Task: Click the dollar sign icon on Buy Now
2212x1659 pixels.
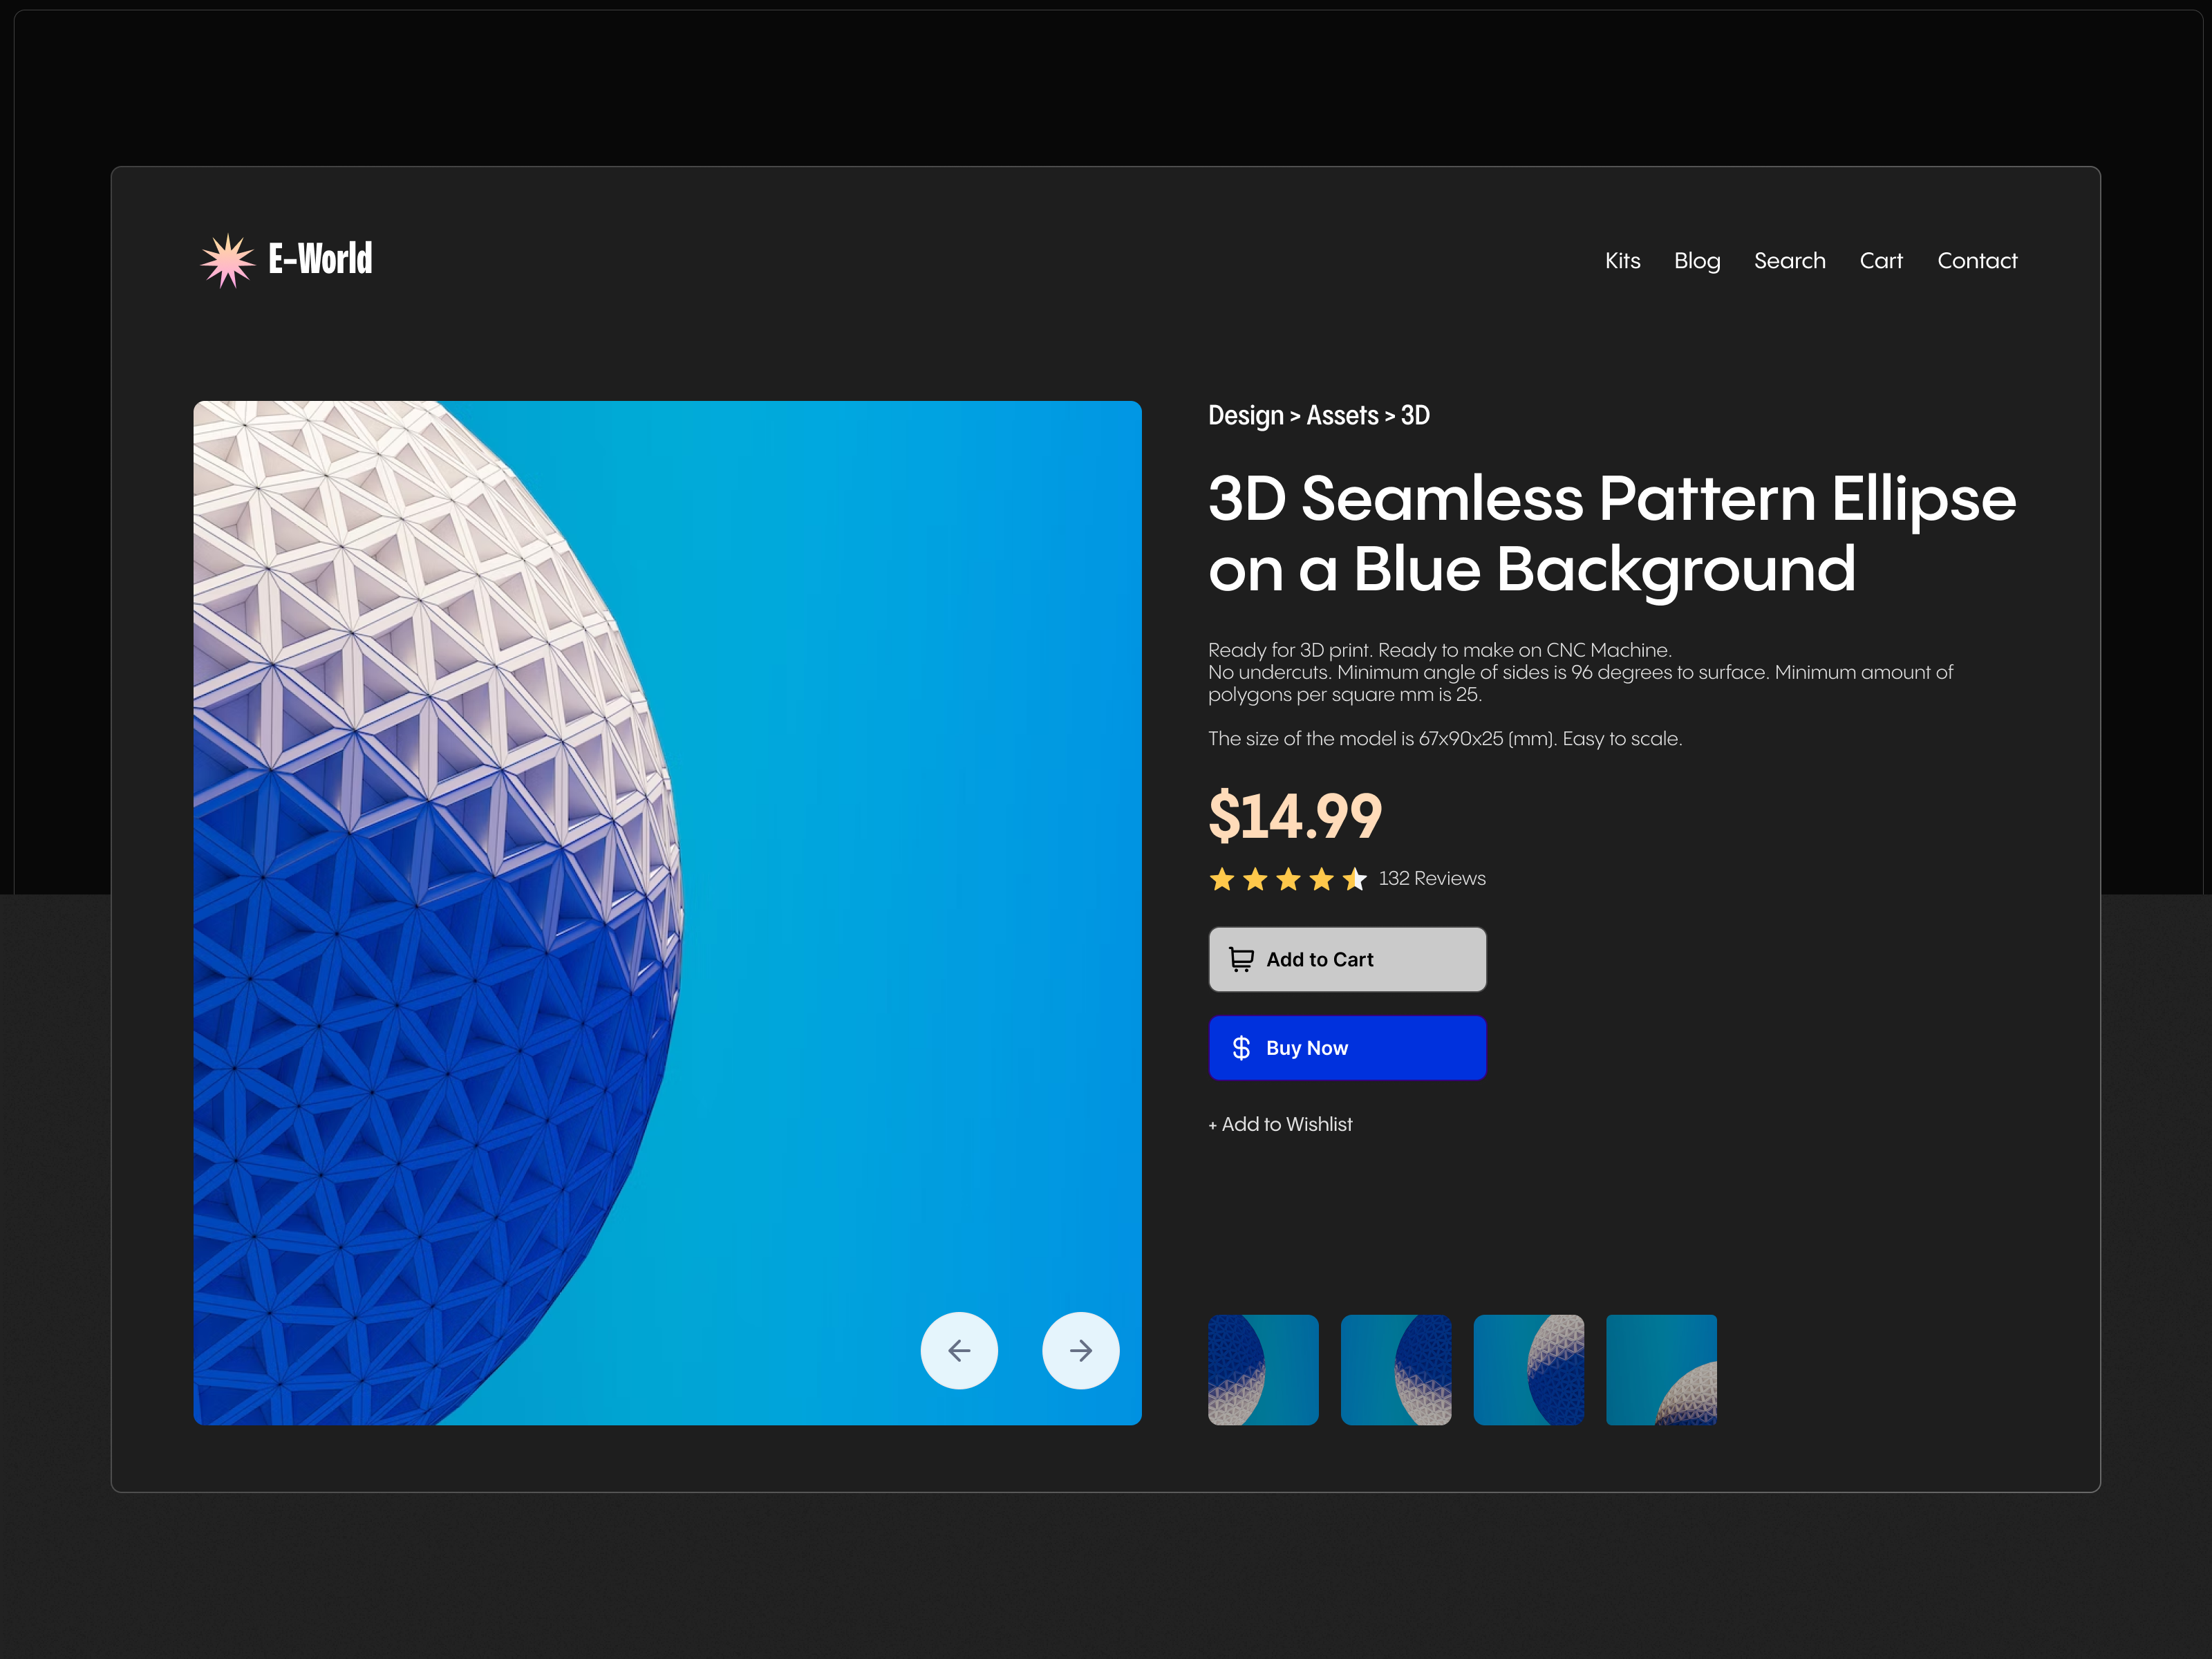Action: coord(1241,1048)
